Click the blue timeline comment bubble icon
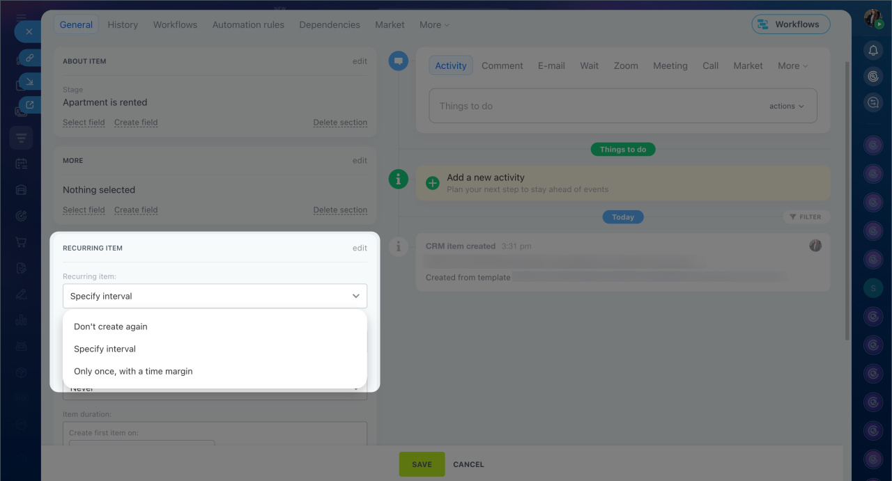 (x=398, y=61)
